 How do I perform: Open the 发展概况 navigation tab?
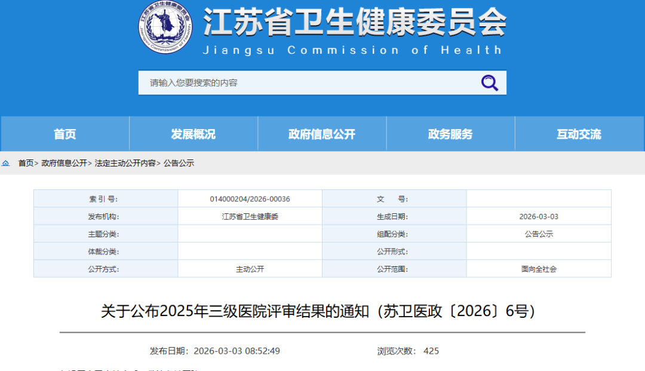tap(193, 134)
